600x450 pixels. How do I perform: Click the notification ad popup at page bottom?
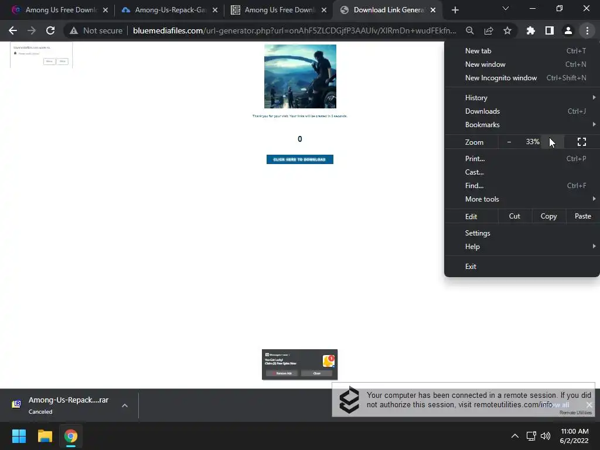pos(299,364)
